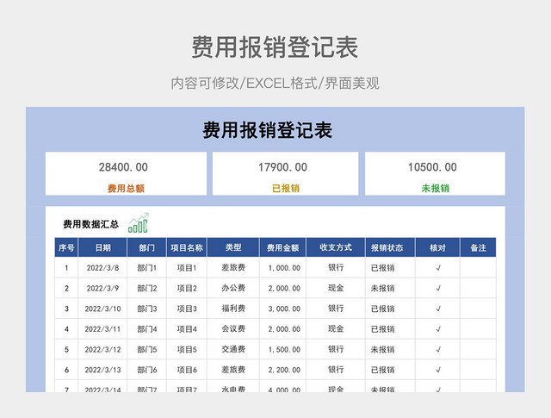The height and width of the screenshot is (418, 551).
Task: Select the date cell 2022/3/10
Action: 102,309
